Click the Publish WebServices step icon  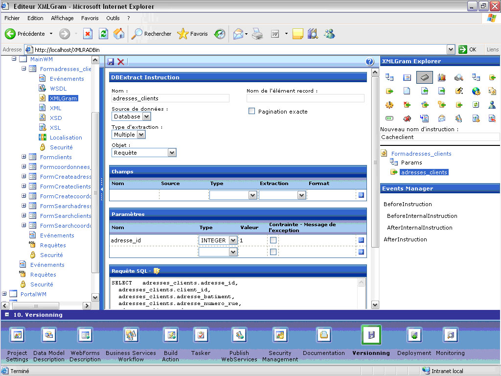click(x=239, y=335)
